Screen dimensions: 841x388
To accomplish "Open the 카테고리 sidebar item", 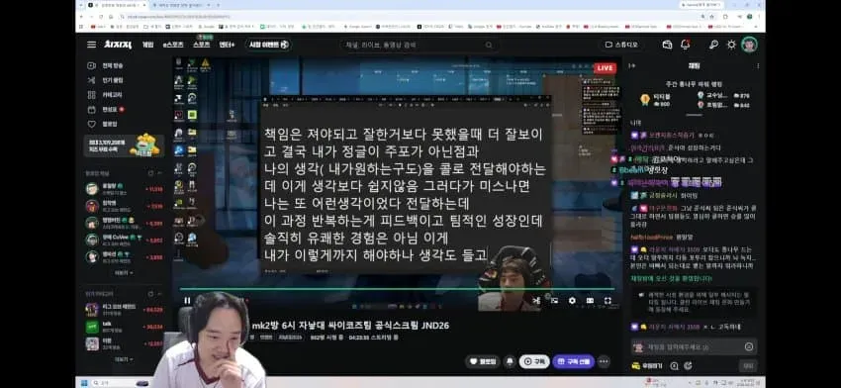I will tap(105, 94).
